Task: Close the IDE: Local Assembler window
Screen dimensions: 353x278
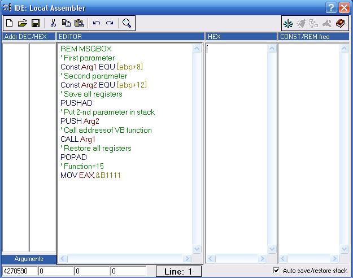Action: click(x=344, y=8)
